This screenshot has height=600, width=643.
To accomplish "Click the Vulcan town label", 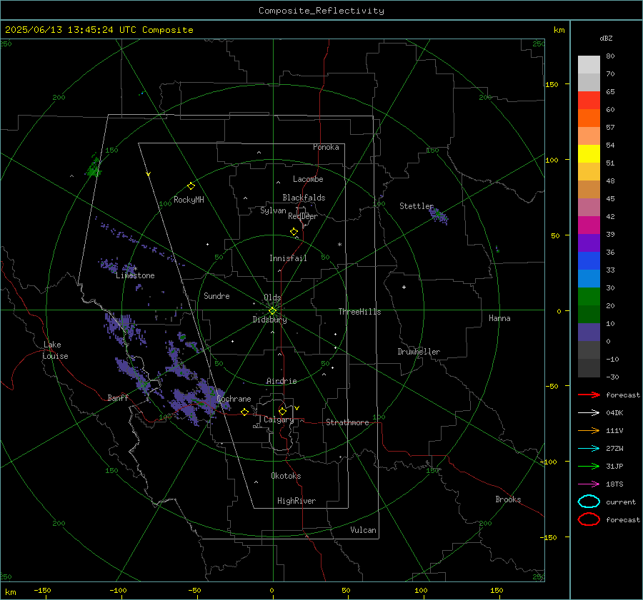I will (x=363, y=530).
